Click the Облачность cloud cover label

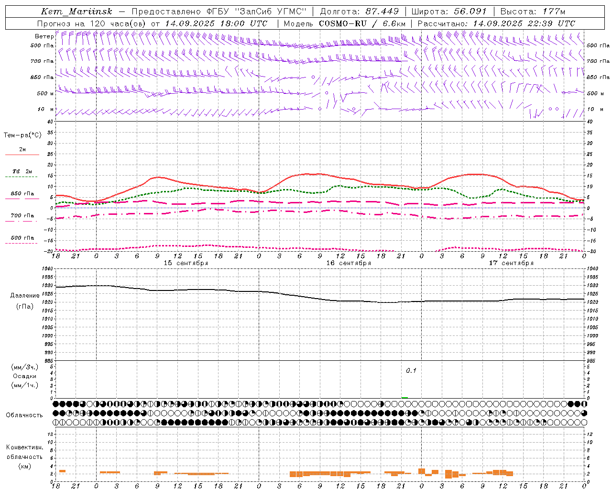tap(24, 415)
